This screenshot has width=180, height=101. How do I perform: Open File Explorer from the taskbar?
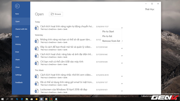click(27, 99)
